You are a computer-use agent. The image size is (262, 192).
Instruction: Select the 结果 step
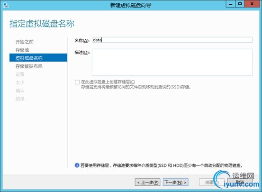click(x=20, y=99)
